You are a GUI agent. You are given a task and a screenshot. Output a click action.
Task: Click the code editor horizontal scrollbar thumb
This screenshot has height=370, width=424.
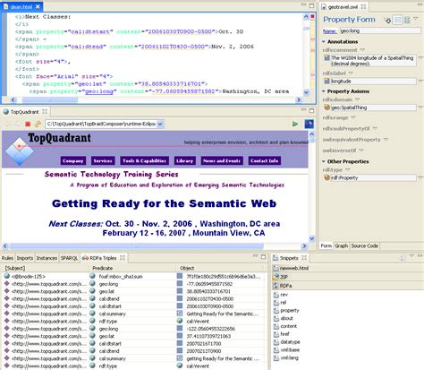point(50,100)
